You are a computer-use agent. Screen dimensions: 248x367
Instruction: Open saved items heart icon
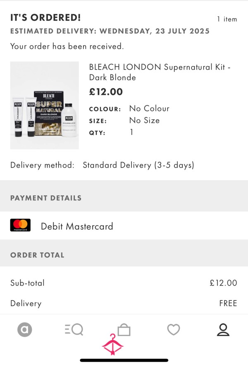174,329
